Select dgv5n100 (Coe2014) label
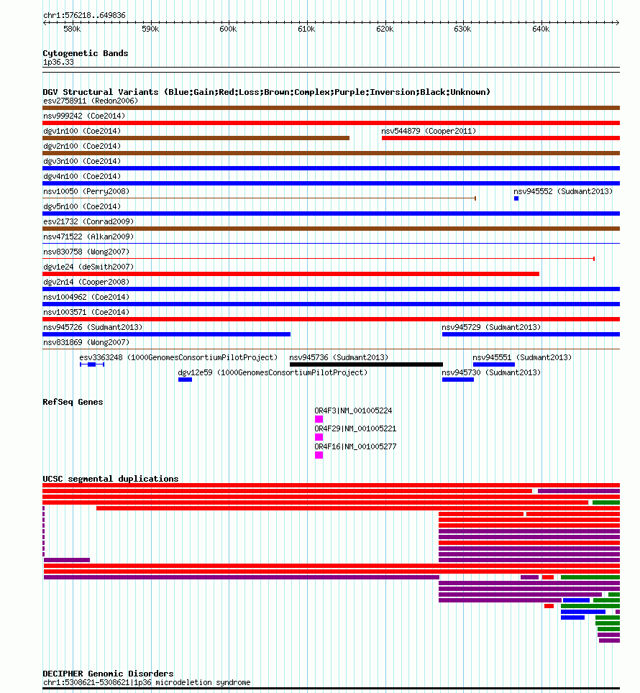Viewport: 640px width, 693px height. 82,206
